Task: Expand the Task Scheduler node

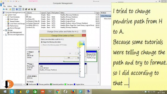Action: [x=6, y=17]
